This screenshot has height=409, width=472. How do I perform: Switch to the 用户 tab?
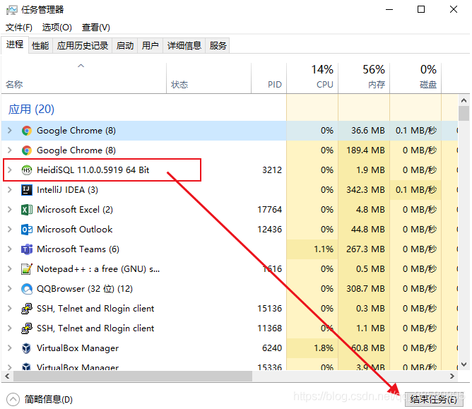click(x=151, y=46)
